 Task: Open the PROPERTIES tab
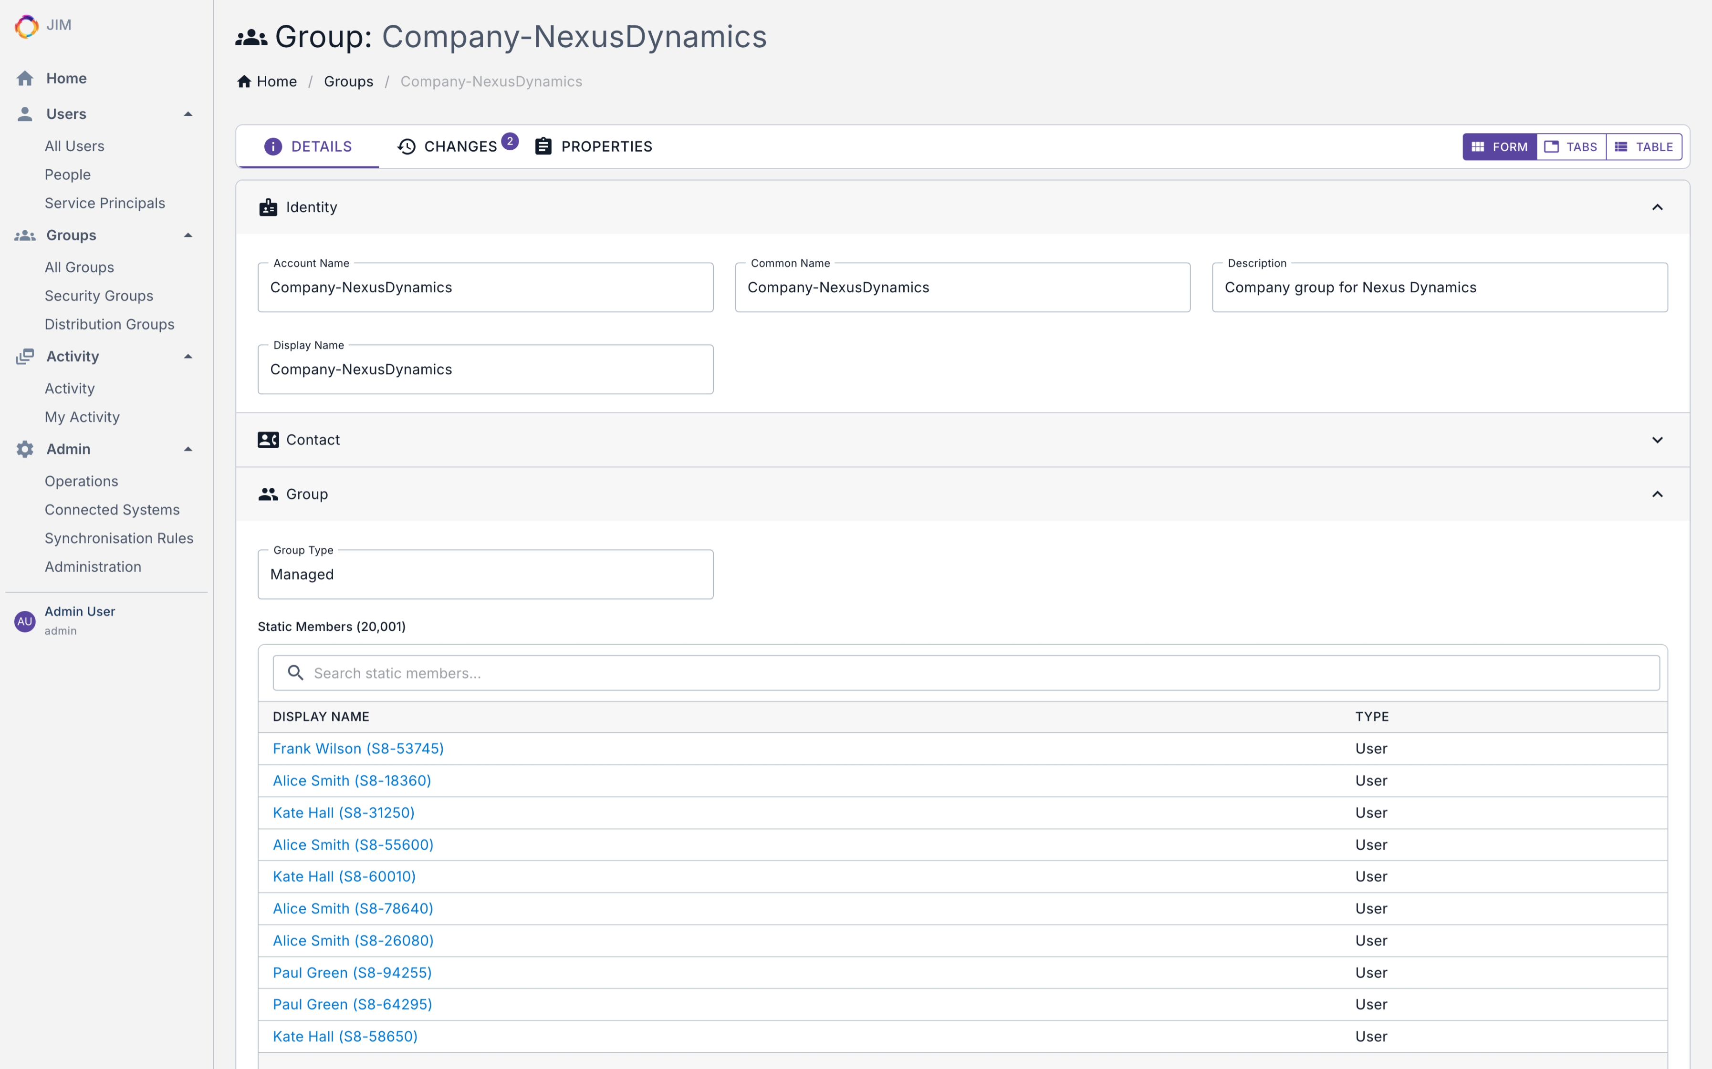tap(594, 146)
